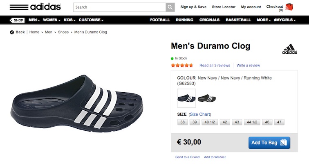The width and height of the screenshot is (309, 164).
Task: Choose size 44 1/2
Action: tap(252, 122)
